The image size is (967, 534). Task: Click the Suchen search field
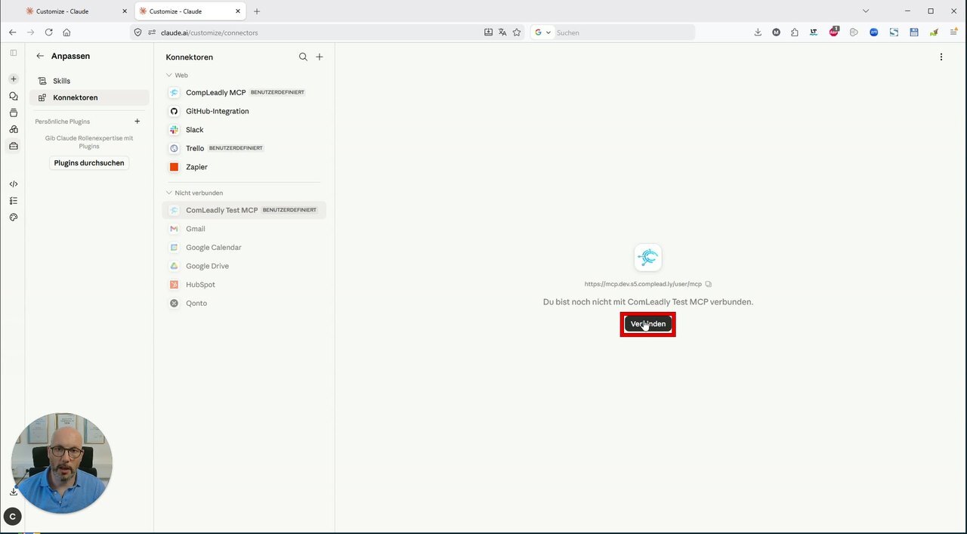click(x=623, y=32)
